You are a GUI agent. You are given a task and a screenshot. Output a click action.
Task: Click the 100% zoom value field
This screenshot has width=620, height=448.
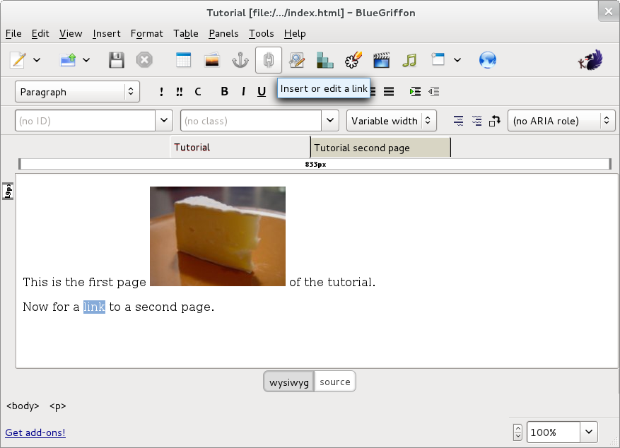(x=554, y=432)
